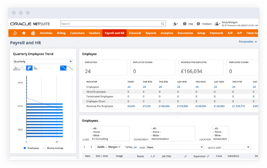Viewport: 267px width, 168px height.
Task: Open the Help question mark icon
Action: 185,24
